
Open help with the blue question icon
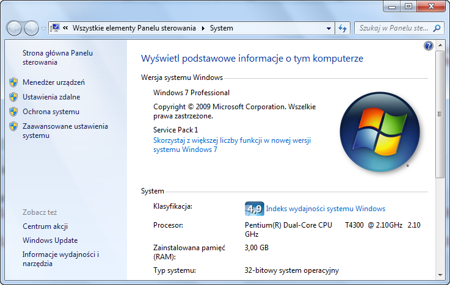(428, 46)
